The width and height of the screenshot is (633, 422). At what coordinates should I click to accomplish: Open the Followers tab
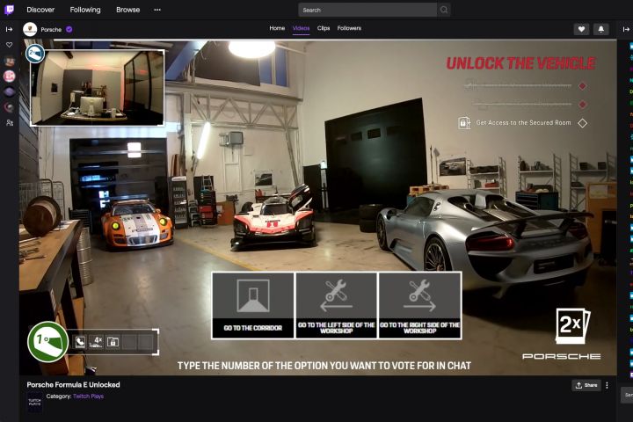click(x=349, y=28)
